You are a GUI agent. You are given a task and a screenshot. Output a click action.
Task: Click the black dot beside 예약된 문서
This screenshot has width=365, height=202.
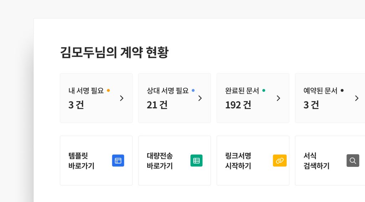point(342,90)
